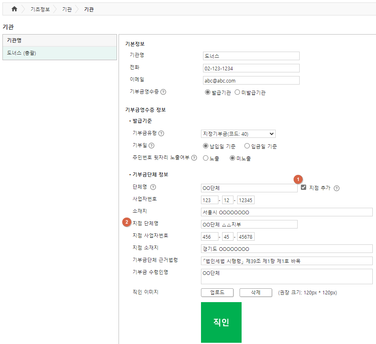Click help icon beside 기부일 label
This screenshot has height=344, width=376.
(152, 146)
